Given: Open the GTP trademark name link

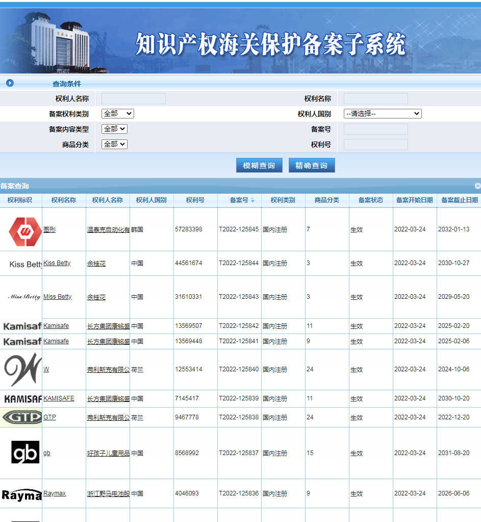Looking at the screenshot, I should click(50, 417).
